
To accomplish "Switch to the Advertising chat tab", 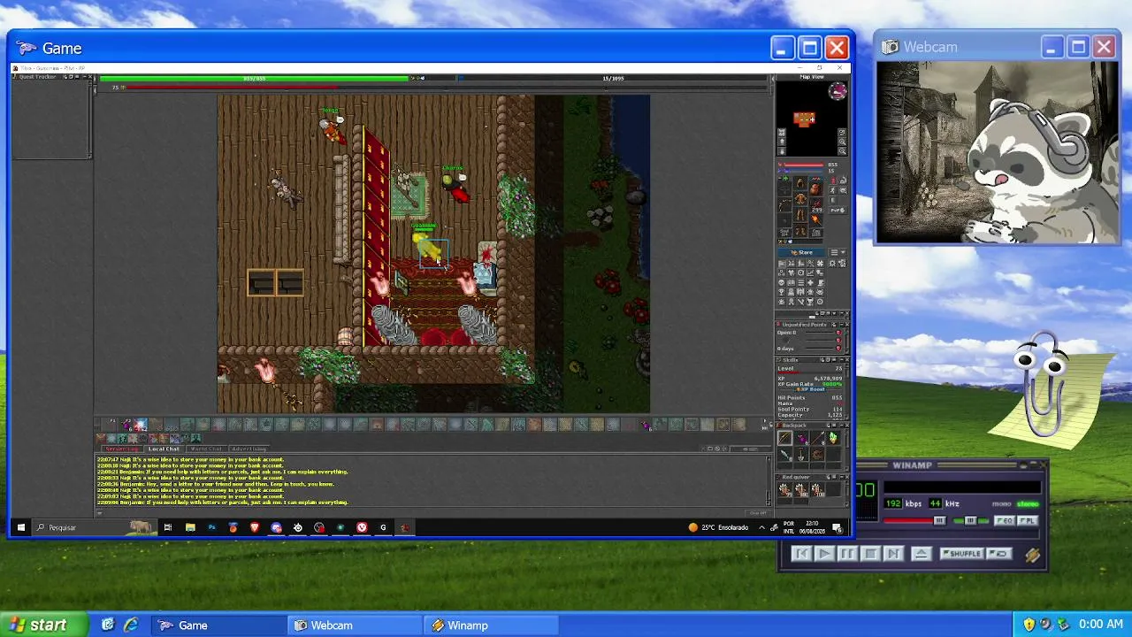I will click(x=249, y=449).
